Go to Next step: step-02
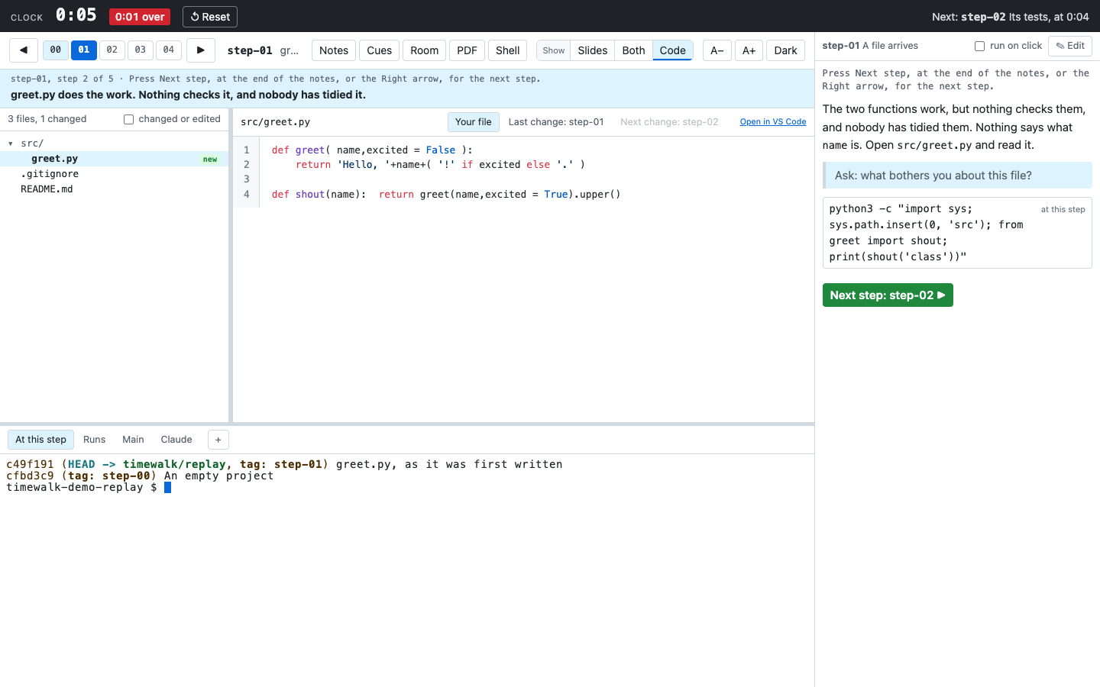The height and width of the screenshot is (687, 1100). (888, 295)
